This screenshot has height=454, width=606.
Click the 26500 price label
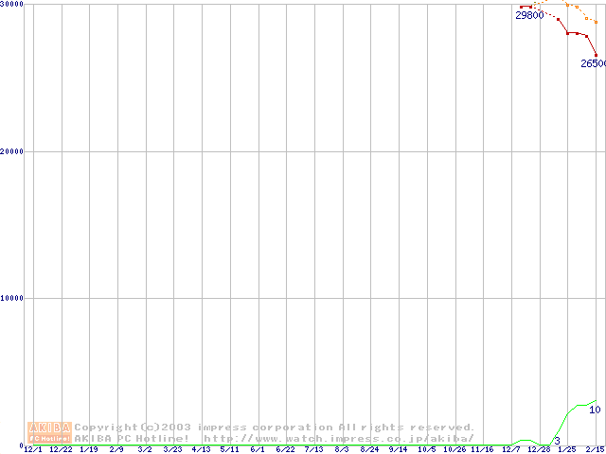pos(593,63)
